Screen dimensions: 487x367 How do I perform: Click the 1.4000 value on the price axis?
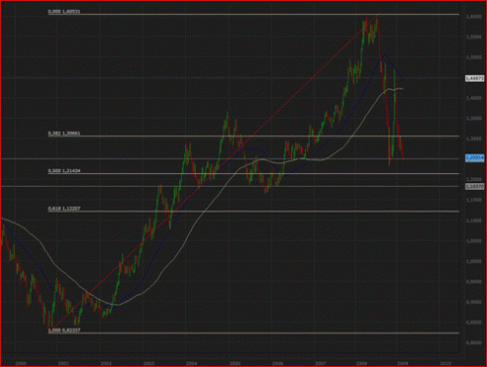coord(474,97)
